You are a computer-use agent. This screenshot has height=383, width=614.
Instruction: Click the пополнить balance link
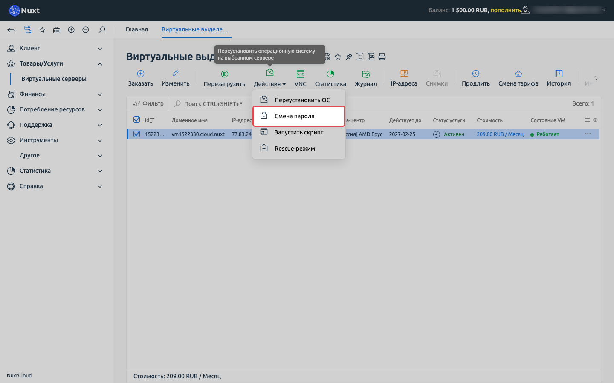pos(506,10)
